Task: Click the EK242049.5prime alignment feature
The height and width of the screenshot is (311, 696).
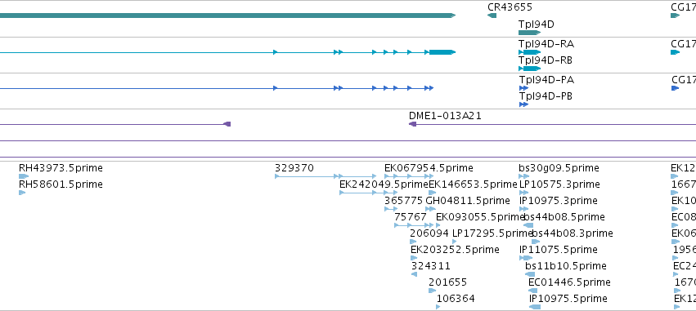Action: (x=368, y=193)
